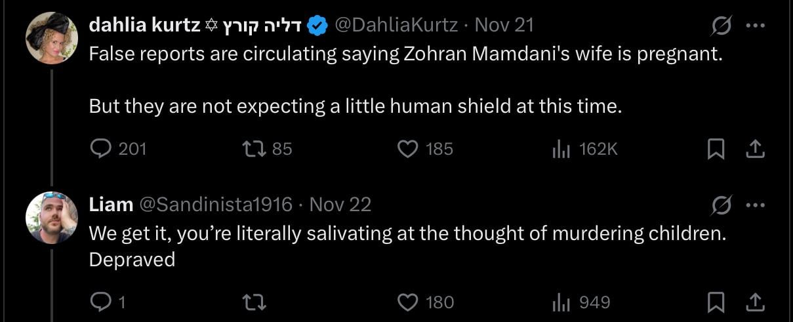793x322 pixels.
Task: Open more options on Liam's reply
Action: pyautogui.click(x=756, y=205)
